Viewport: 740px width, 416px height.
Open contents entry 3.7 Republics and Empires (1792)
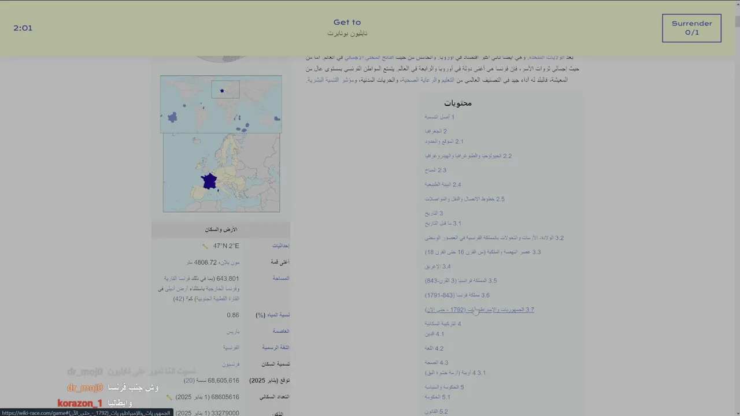click(479, 310)
